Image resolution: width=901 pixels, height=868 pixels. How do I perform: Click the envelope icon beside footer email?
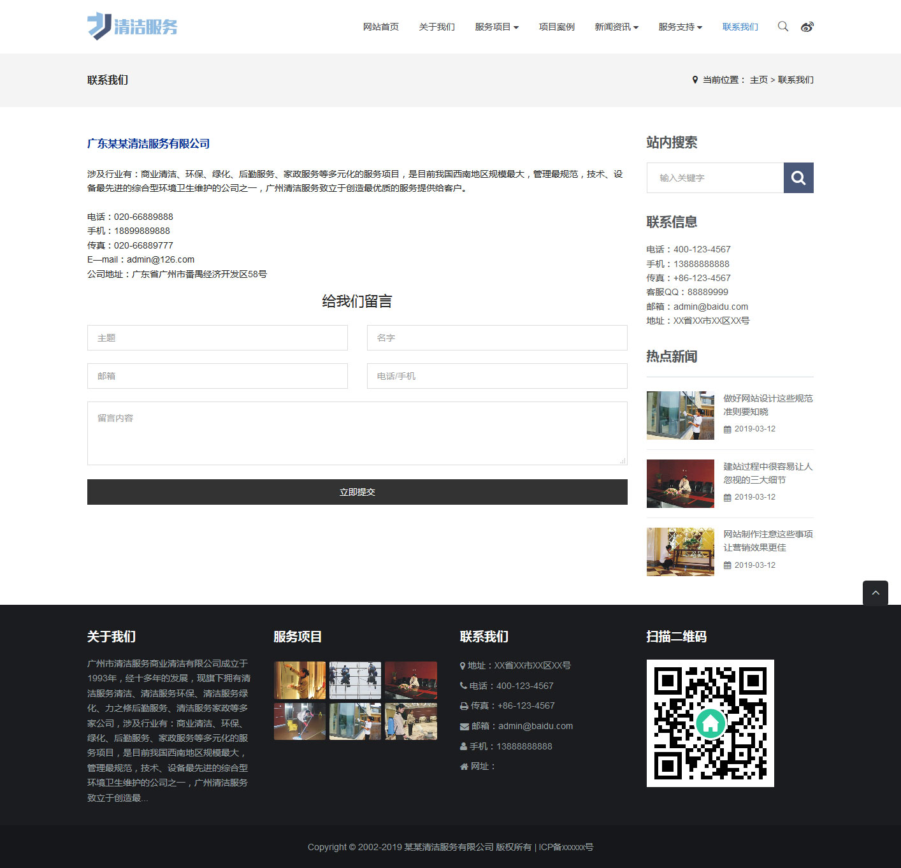tap(465, 727)
